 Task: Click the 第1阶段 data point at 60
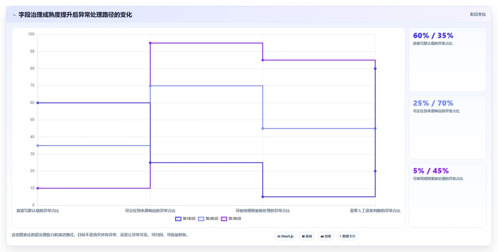click(x=38, y=103)
